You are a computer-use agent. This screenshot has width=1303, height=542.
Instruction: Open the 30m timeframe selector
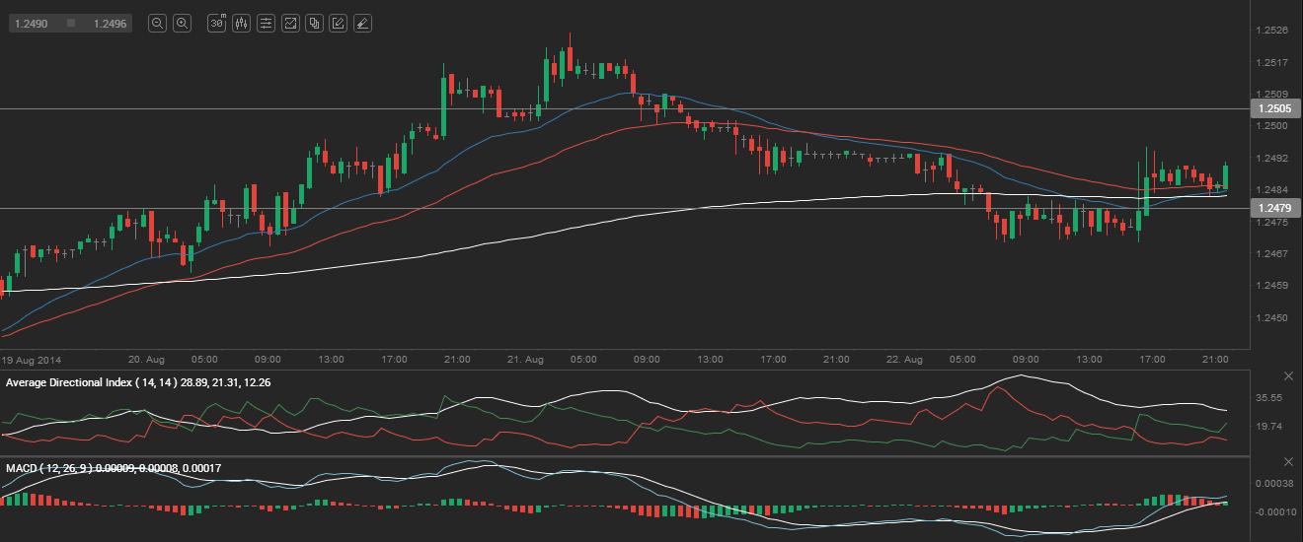tap(217, 24)
